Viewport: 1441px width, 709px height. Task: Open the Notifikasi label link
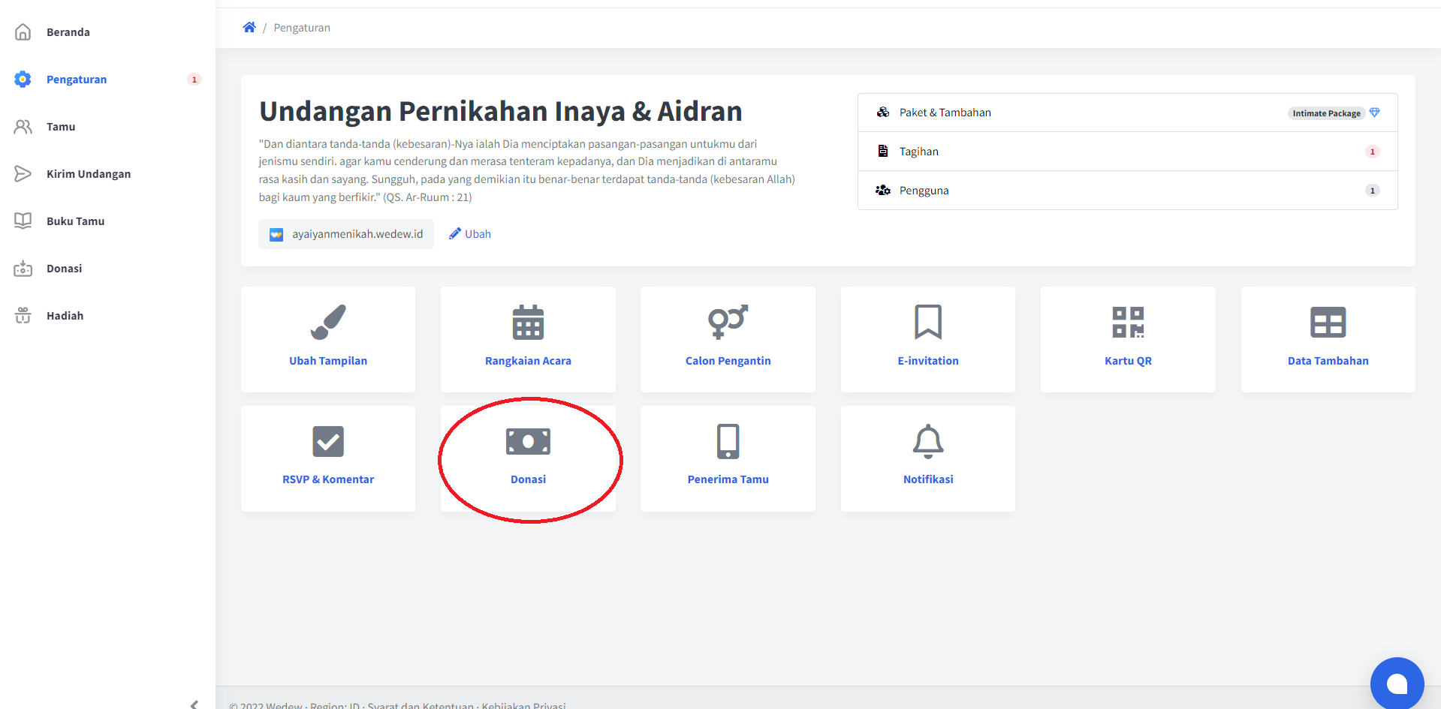coord(928,479)
